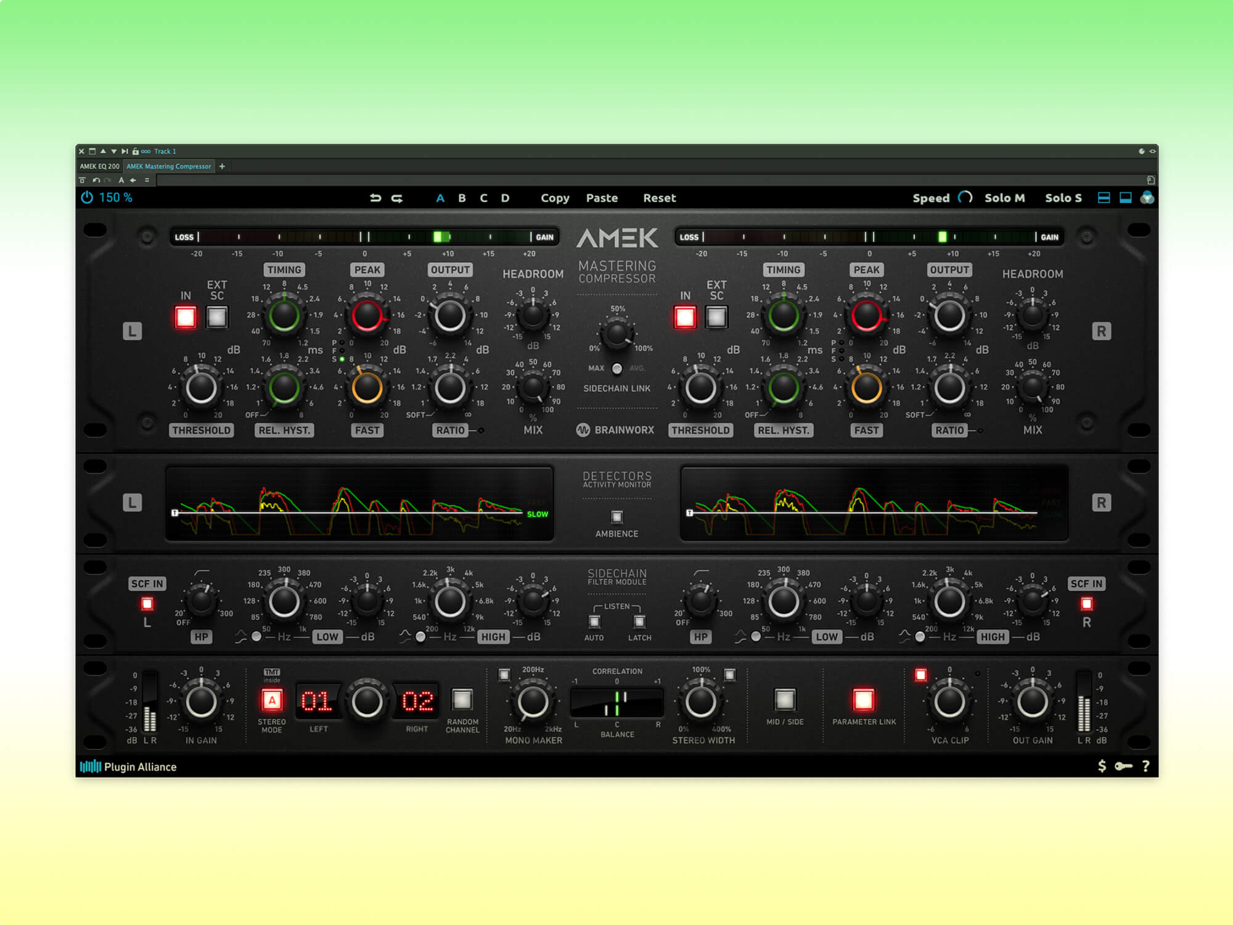Click the Copy button
The width and height of the screenshot is (1233, 925).
click(x=555, y=198)
